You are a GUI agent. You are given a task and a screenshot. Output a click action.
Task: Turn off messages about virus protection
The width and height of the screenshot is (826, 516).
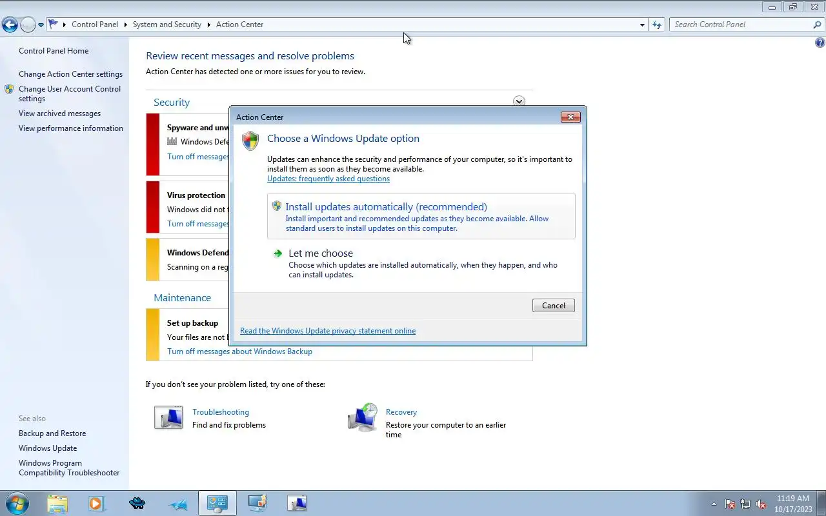point(198,224)
